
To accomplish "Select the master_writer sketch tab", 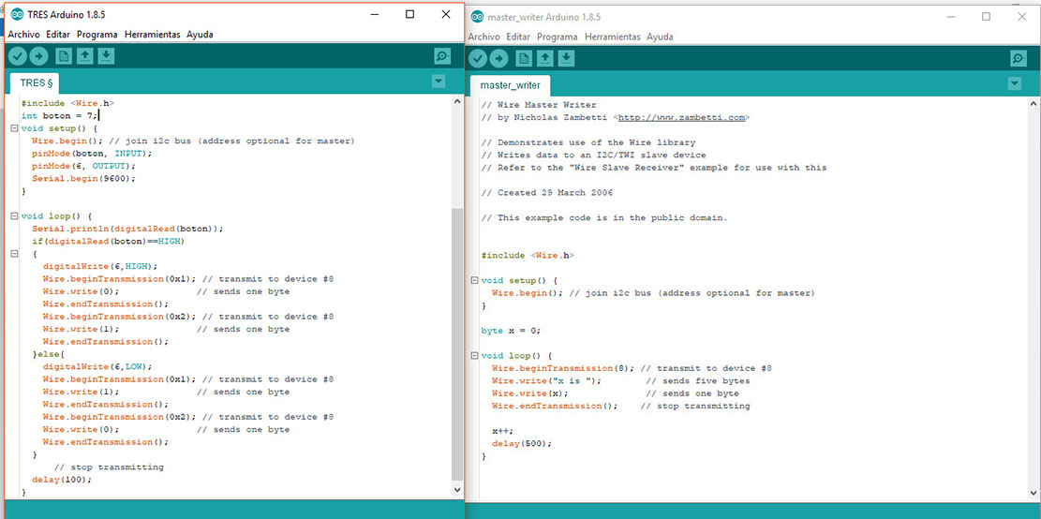I will click(511, 85).
